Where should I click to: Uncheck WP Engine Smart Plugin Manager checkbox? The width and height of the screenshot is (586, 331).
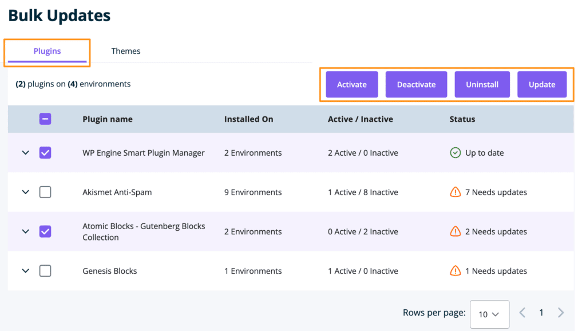tap(45, 153)
